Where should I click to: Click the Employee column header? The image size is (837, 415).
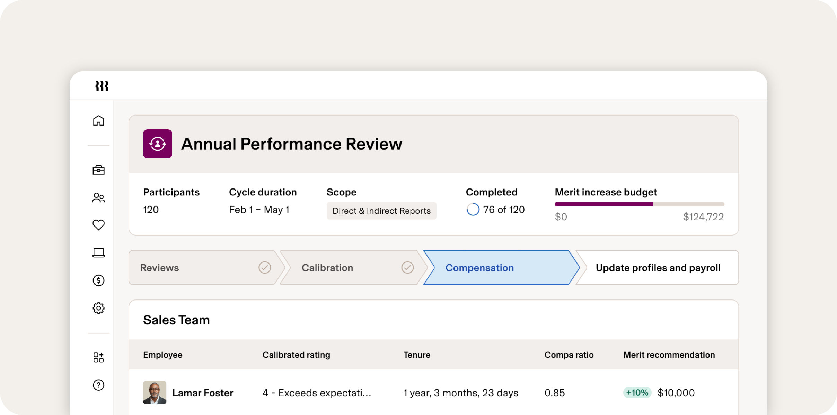tap(163, 355)
